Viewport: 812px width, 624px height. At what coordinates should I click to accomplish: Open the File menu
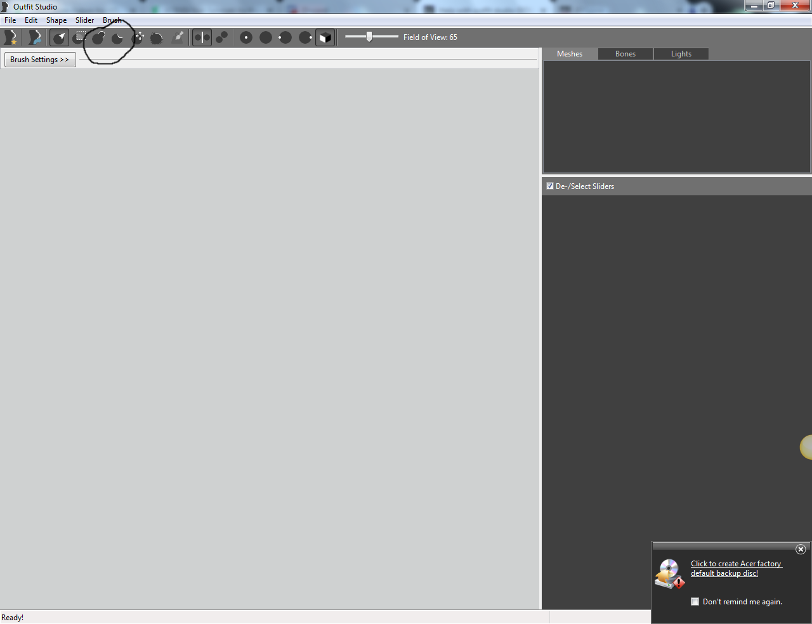pos(10,20)
